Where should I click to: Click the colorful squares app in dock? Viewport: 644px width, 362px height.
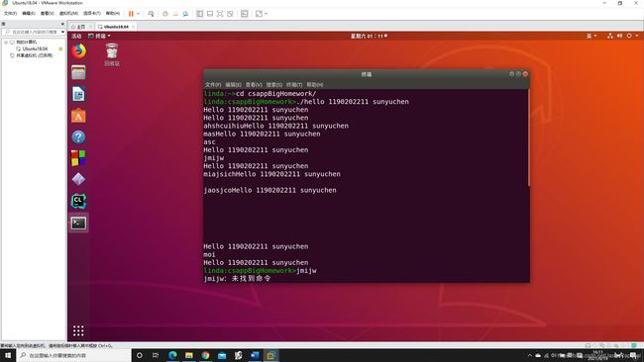[x=78, y=158]
